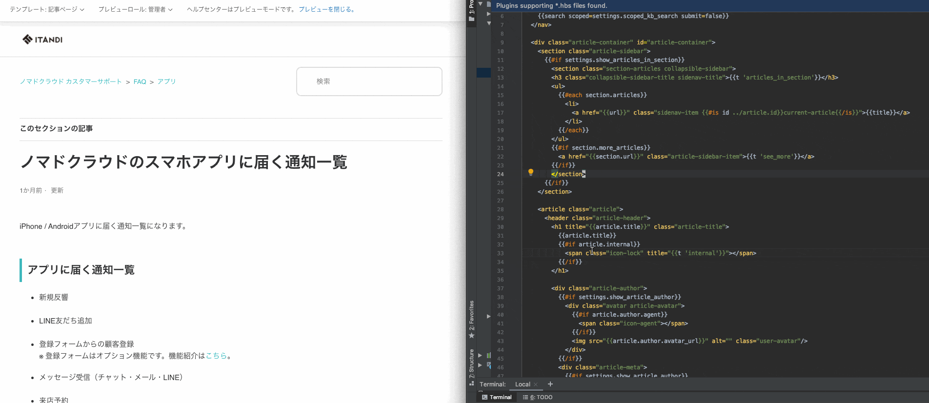929x403 pixels.
Task: Expand the project tree node near line 40
Action: click(x=488, y=316)
